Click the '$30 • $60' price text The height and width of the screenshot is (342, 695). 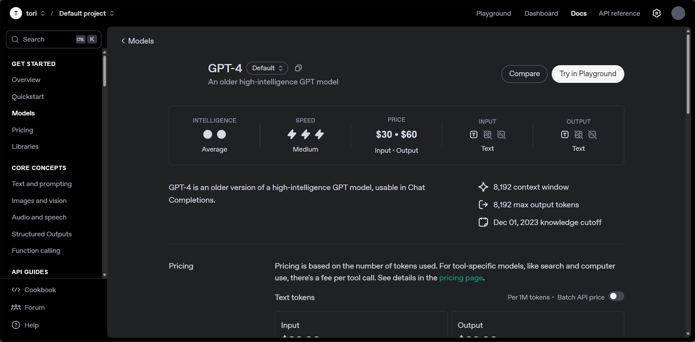point(396,134)
